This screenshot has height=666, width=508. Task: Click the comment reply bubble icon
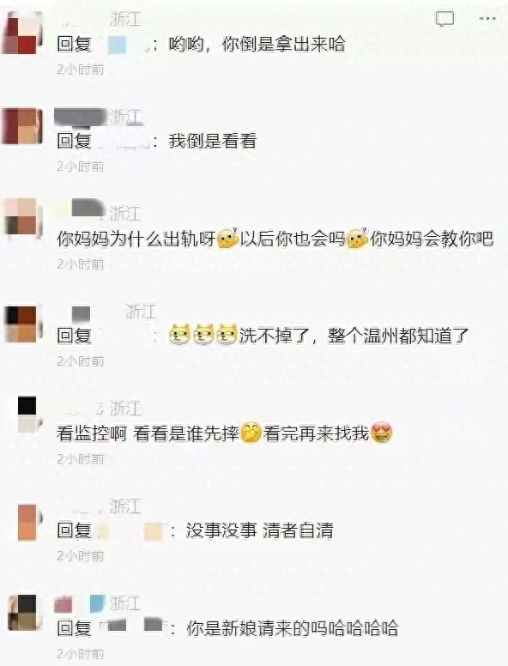coord(444,19)
